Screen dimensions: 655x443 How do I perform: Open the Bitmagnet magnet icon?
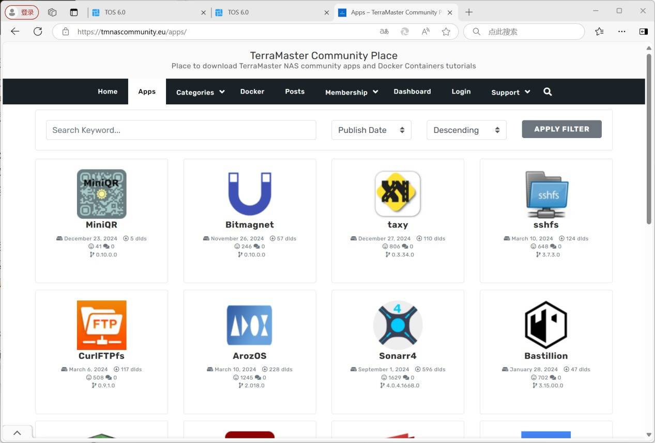250,194
